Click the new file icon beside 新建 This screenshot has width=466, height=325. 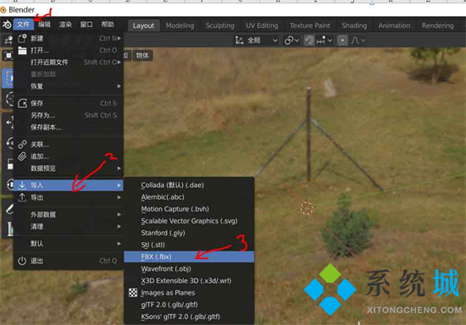[x=22, y=38]
